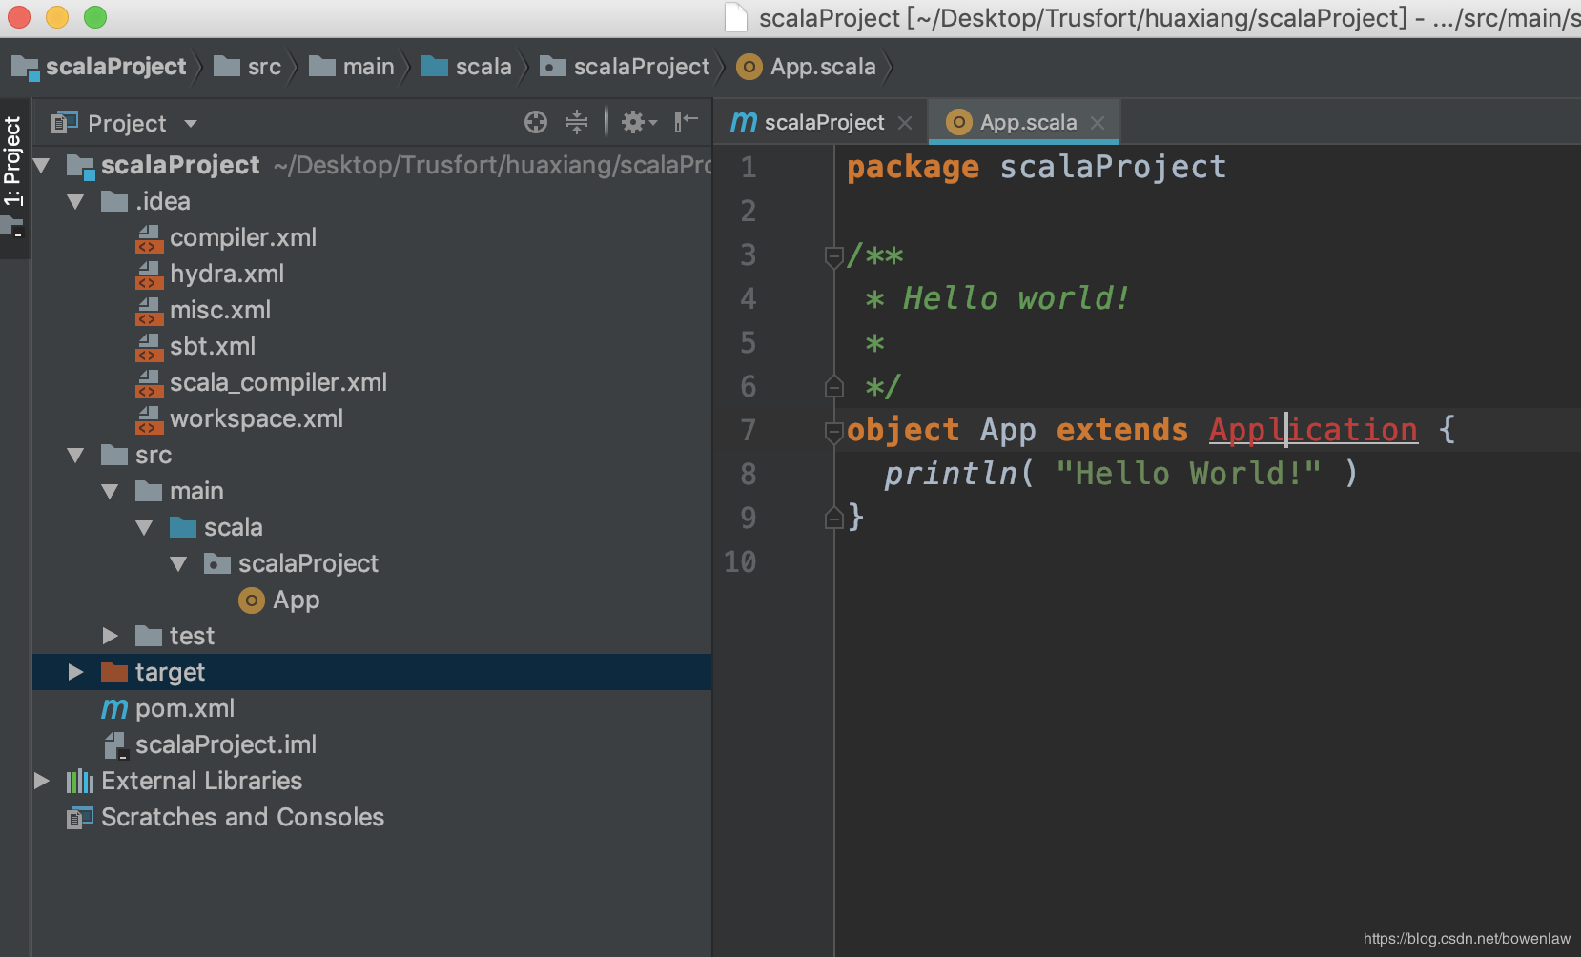The image size is (1581, 957).
Task: Click main in the breadcrumb bar
Action: (368, 67)
